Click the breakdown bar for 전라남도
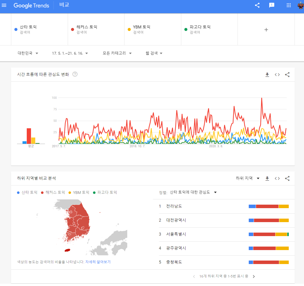 click(269, 206)
